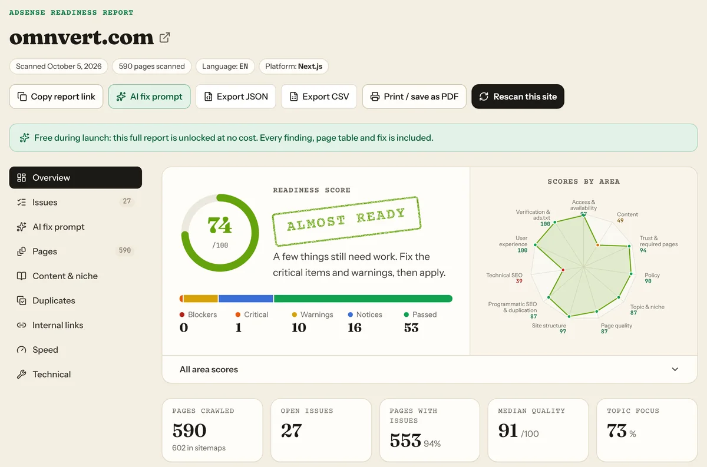Click the Duplicates icon in sidebar

(x=22, y=300)
